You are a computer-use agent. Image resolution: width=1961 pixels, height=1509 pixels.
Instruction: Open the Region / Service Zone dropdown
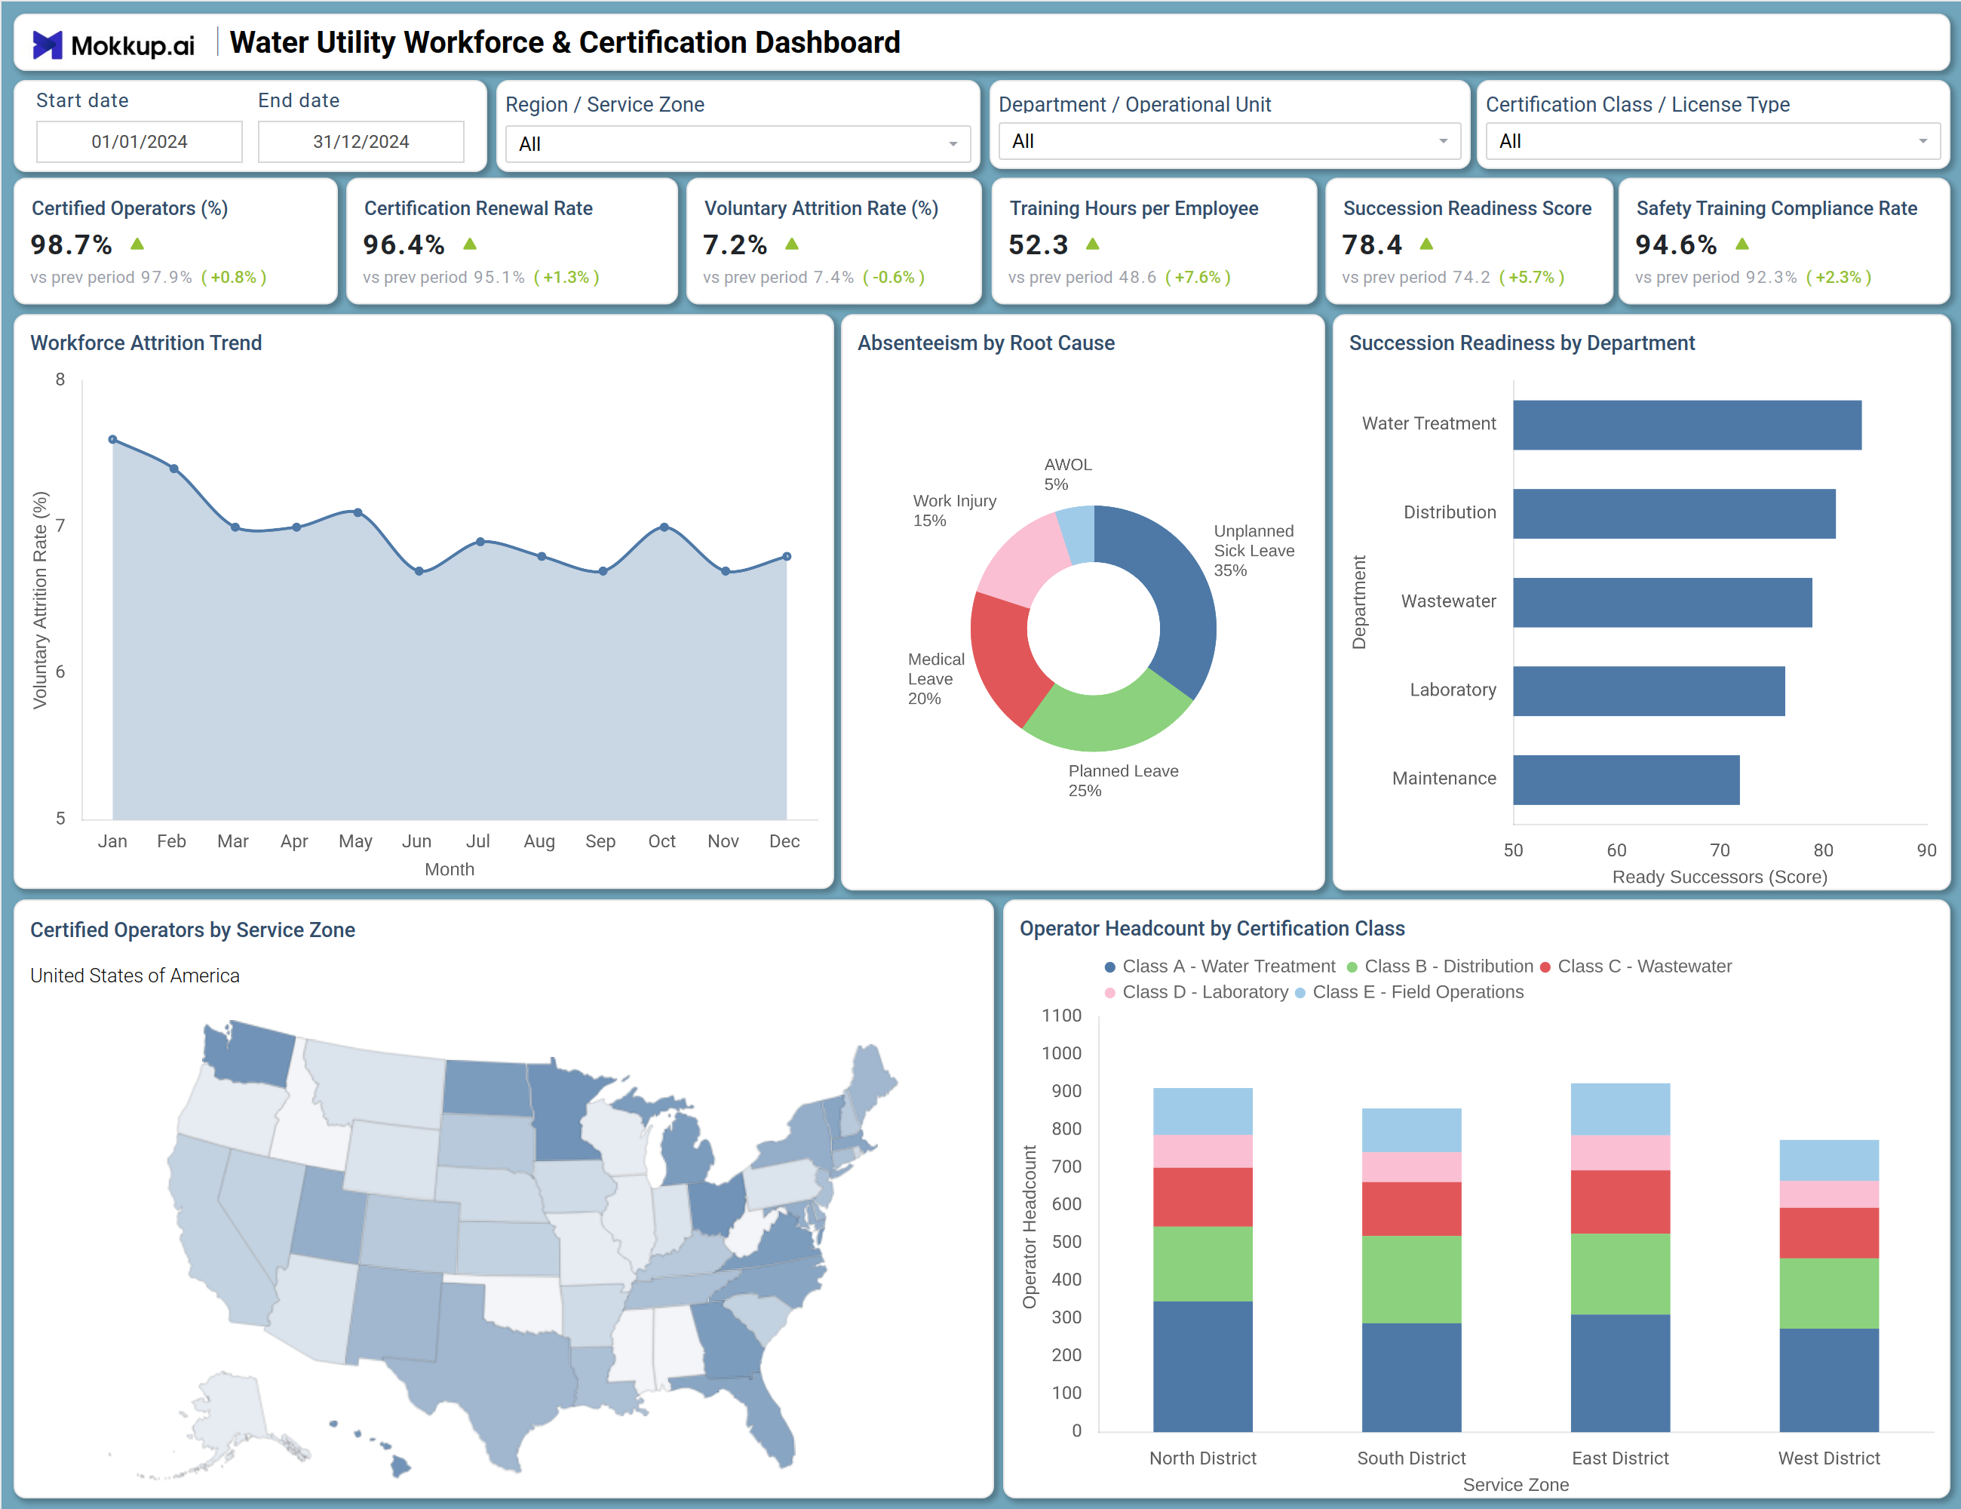coord(737,143)
